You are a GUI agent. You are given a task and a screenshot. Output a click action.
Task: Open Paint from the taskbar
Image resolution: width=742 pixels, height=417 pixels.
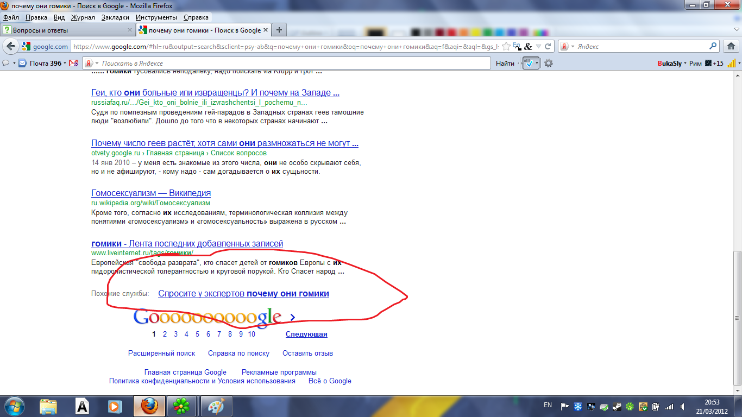tap(216, 406)
